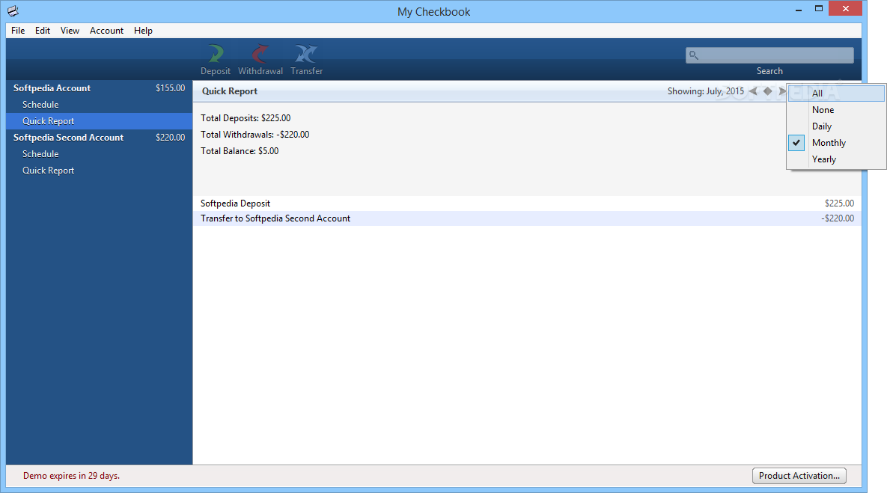Click into the Search field
887x493 pixels.
coord(769,55)
